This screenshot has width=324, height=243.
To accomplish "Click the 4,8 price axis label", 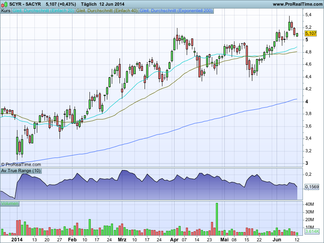I will (308, 52).
